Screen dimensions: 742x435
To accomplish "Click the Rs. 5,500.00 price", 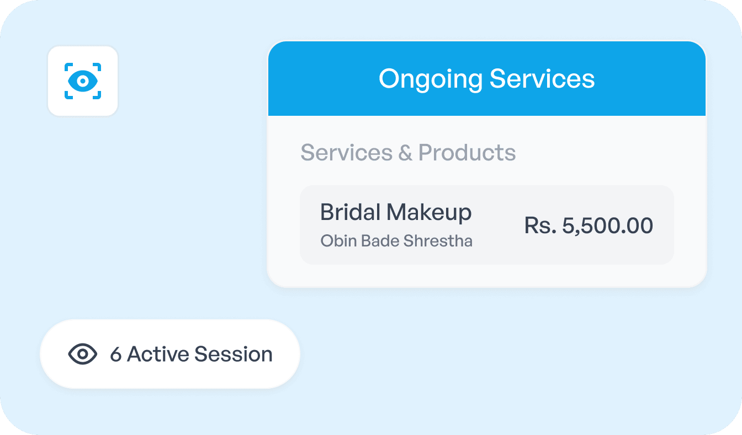I will coord(588,225).
